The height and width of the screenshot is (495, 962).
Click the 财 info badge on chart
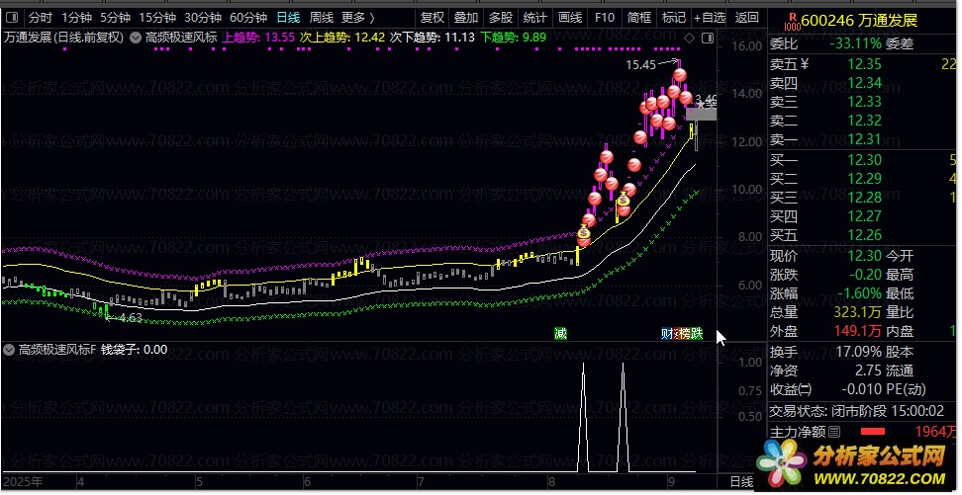click(x=667, y=333)
